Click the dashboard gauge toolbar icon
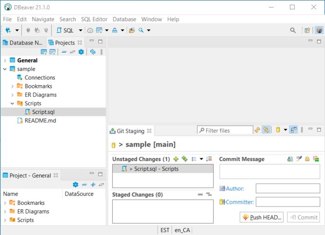The image size is (325, 235). (x=90, y=30)
